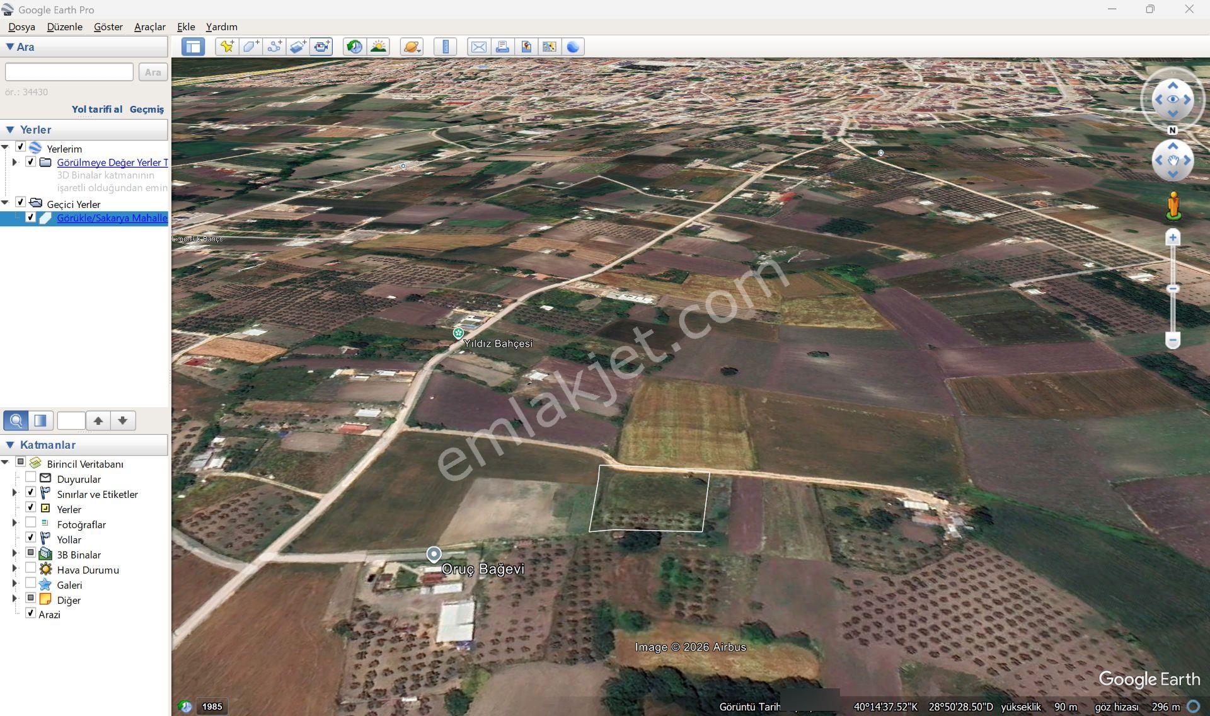This screenshot has height=716, width=1210.
Task: Click the zoom out minus at slider bottom
Action: click(1173, 340)
